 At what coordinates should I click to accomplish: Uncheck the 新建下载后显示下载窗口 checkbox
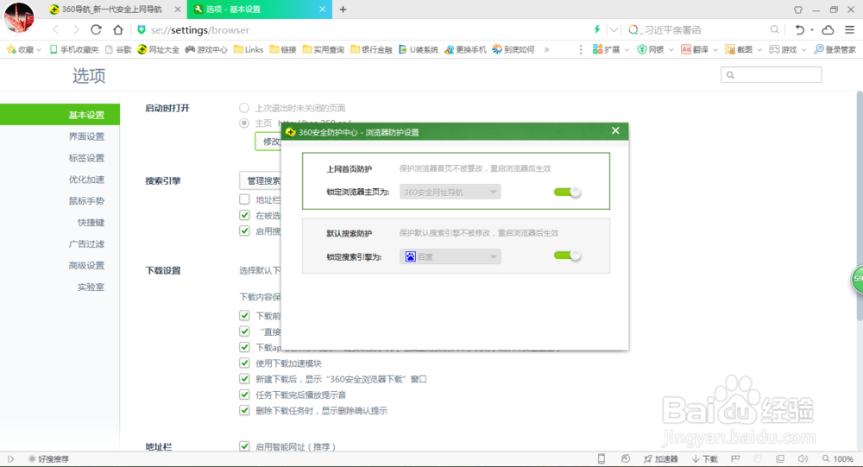(x=244, y=379)
